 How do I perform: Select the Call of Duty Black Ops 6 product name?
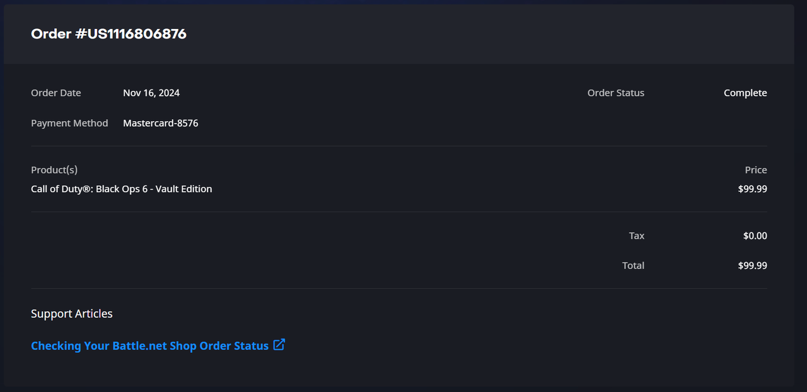(122, 189)
